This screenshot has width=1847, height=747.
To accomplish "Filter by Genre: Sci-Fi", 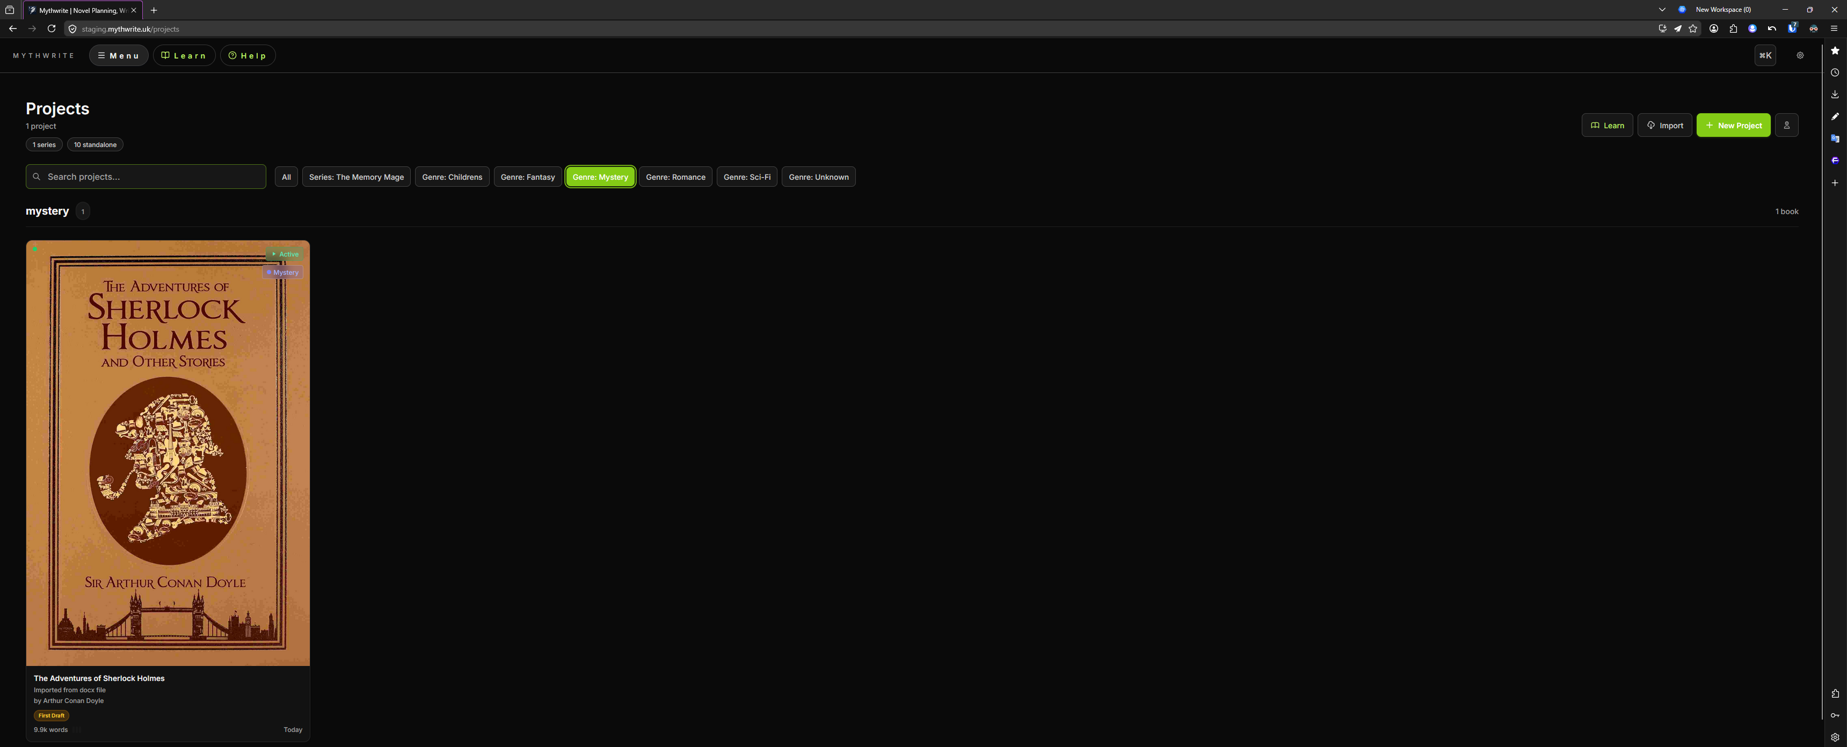I will tap(746, 177).
